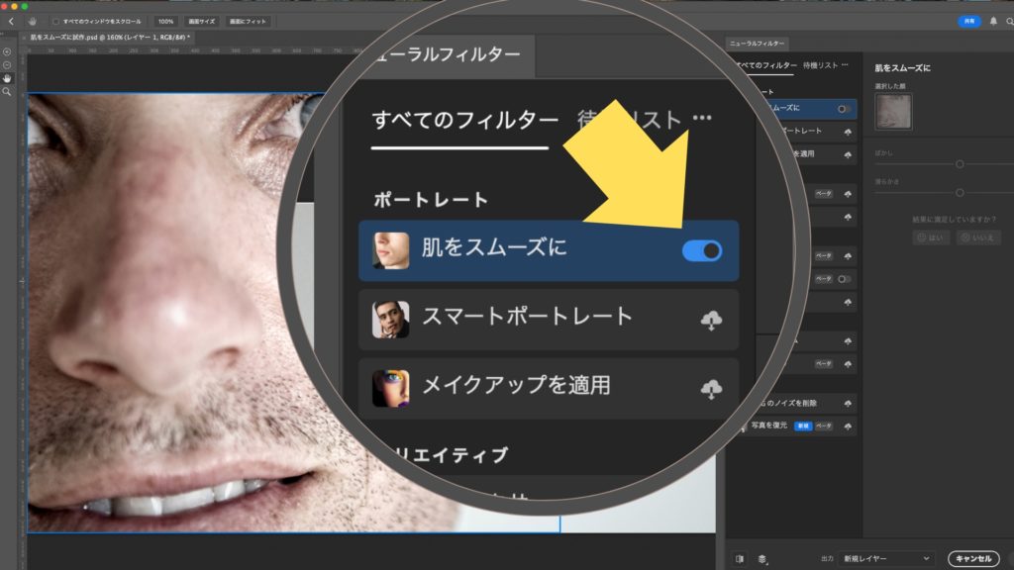
Task: Click the zoom out minus tool icon
Action: (7, 64)
